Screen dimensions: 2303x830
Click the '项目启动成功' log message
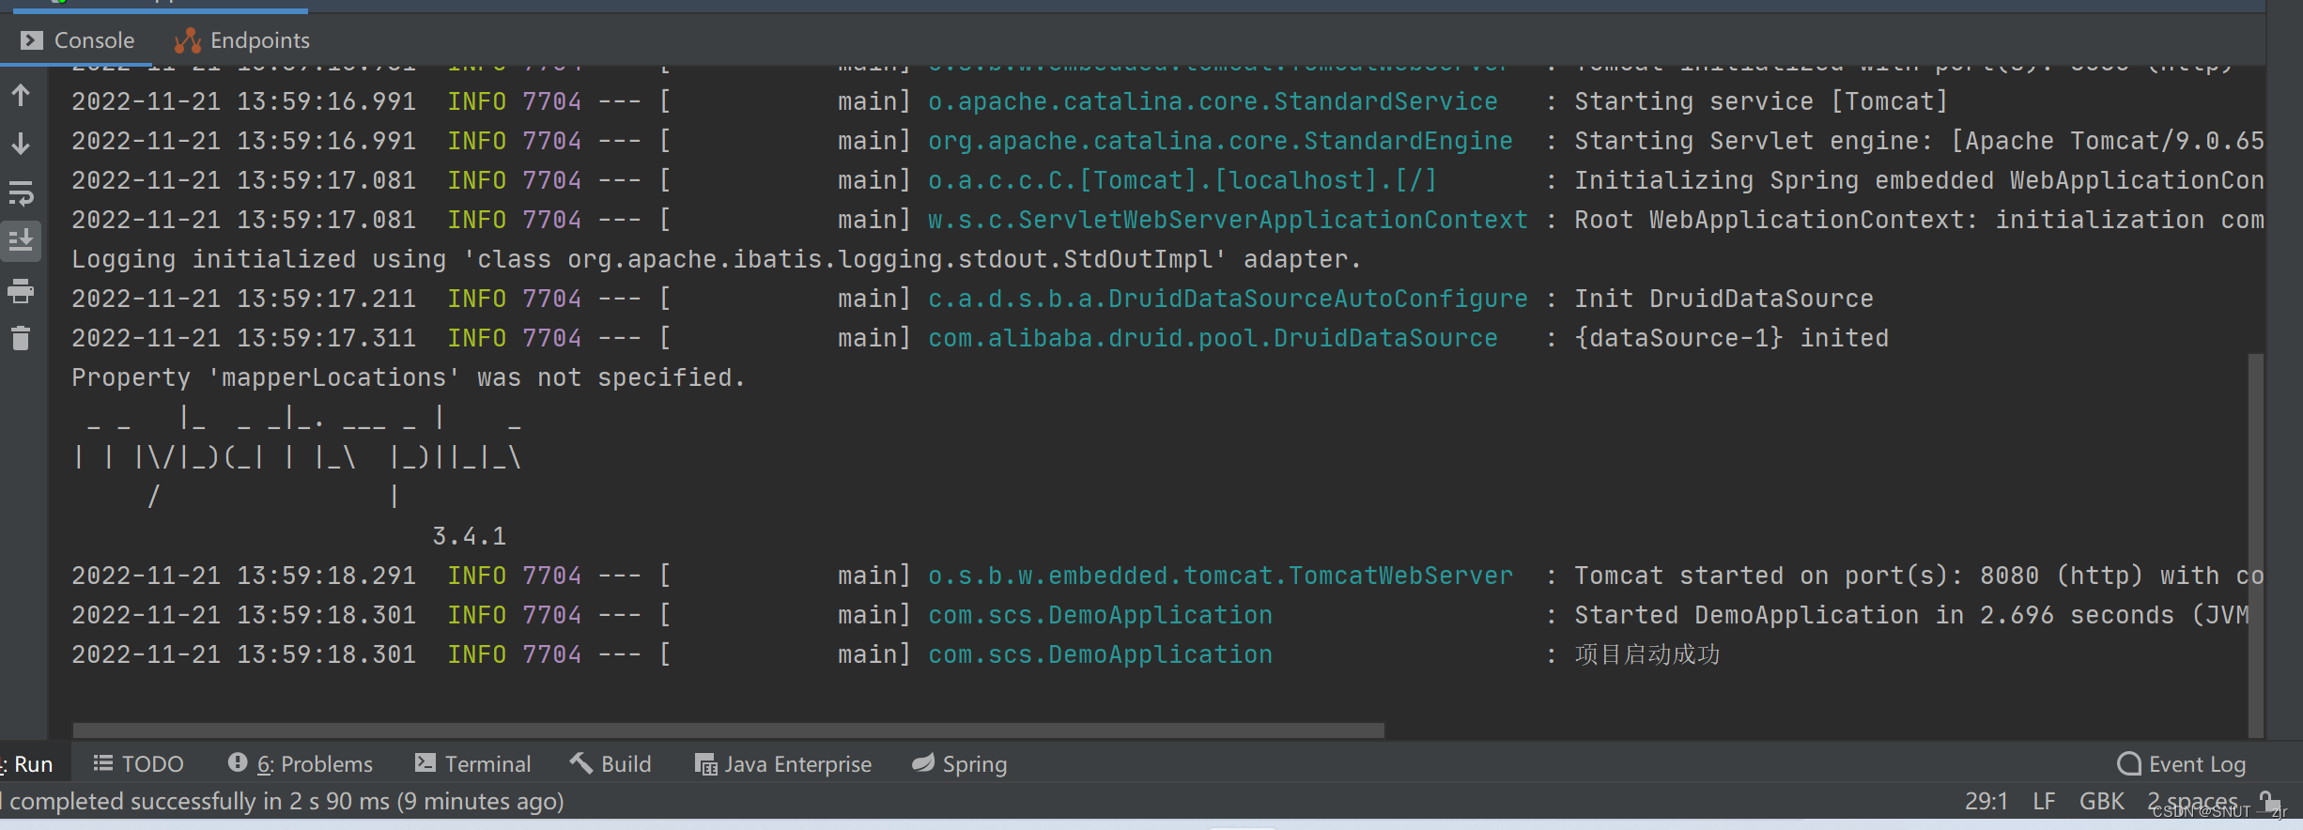[x=1647, y=654]
